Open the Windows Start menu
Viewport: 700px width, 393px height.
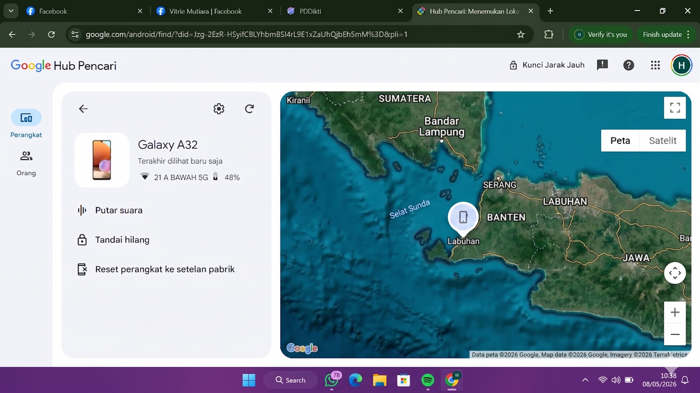pyautogui.click(x=249, y=380)
